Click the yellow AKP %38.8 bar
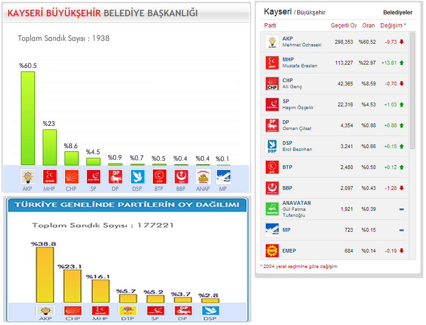426x325 pixels. point(45,275)
